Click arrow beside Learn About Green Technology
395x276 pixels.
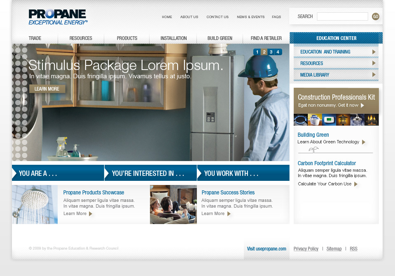364,142
